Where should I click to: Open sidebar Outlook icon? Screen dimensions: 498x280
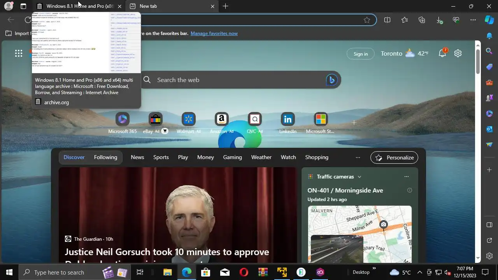click(489, 129)
